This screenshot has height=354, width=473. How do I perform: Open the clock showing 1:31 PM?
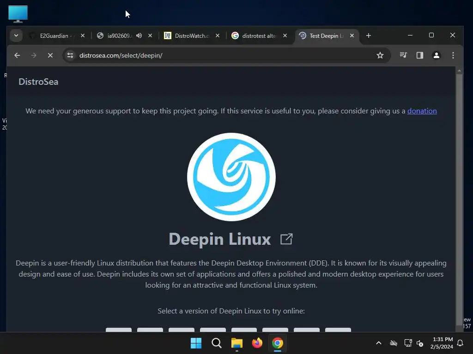coord(442,343)
